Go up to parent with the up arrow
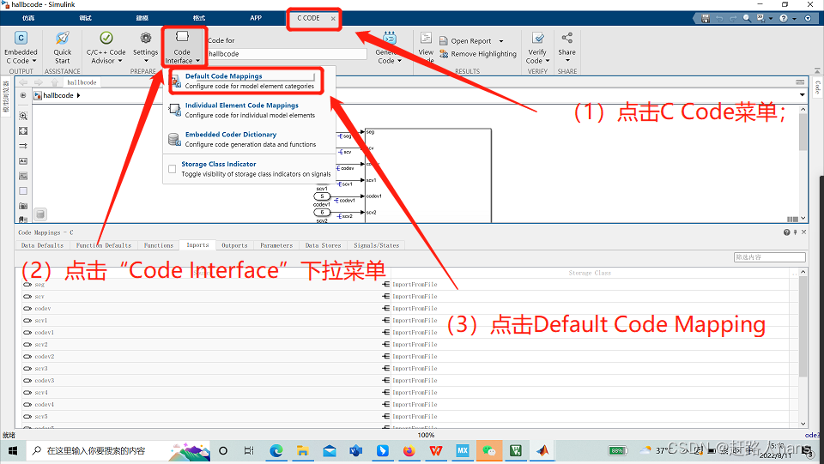 55,82
